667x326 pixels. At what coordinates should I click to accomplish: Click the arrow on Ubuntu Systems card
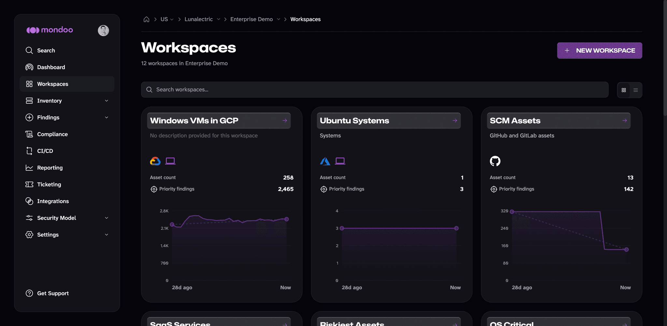click(x=455, y=121)
